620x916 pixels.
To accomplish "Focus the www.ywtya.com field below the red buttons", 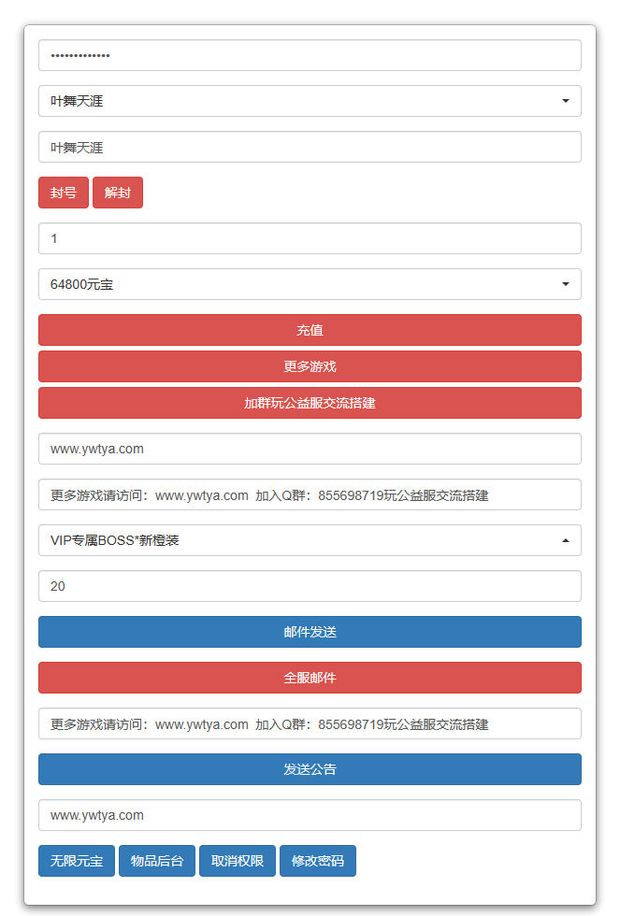I will pyautogui.click(x=310, y=449).
